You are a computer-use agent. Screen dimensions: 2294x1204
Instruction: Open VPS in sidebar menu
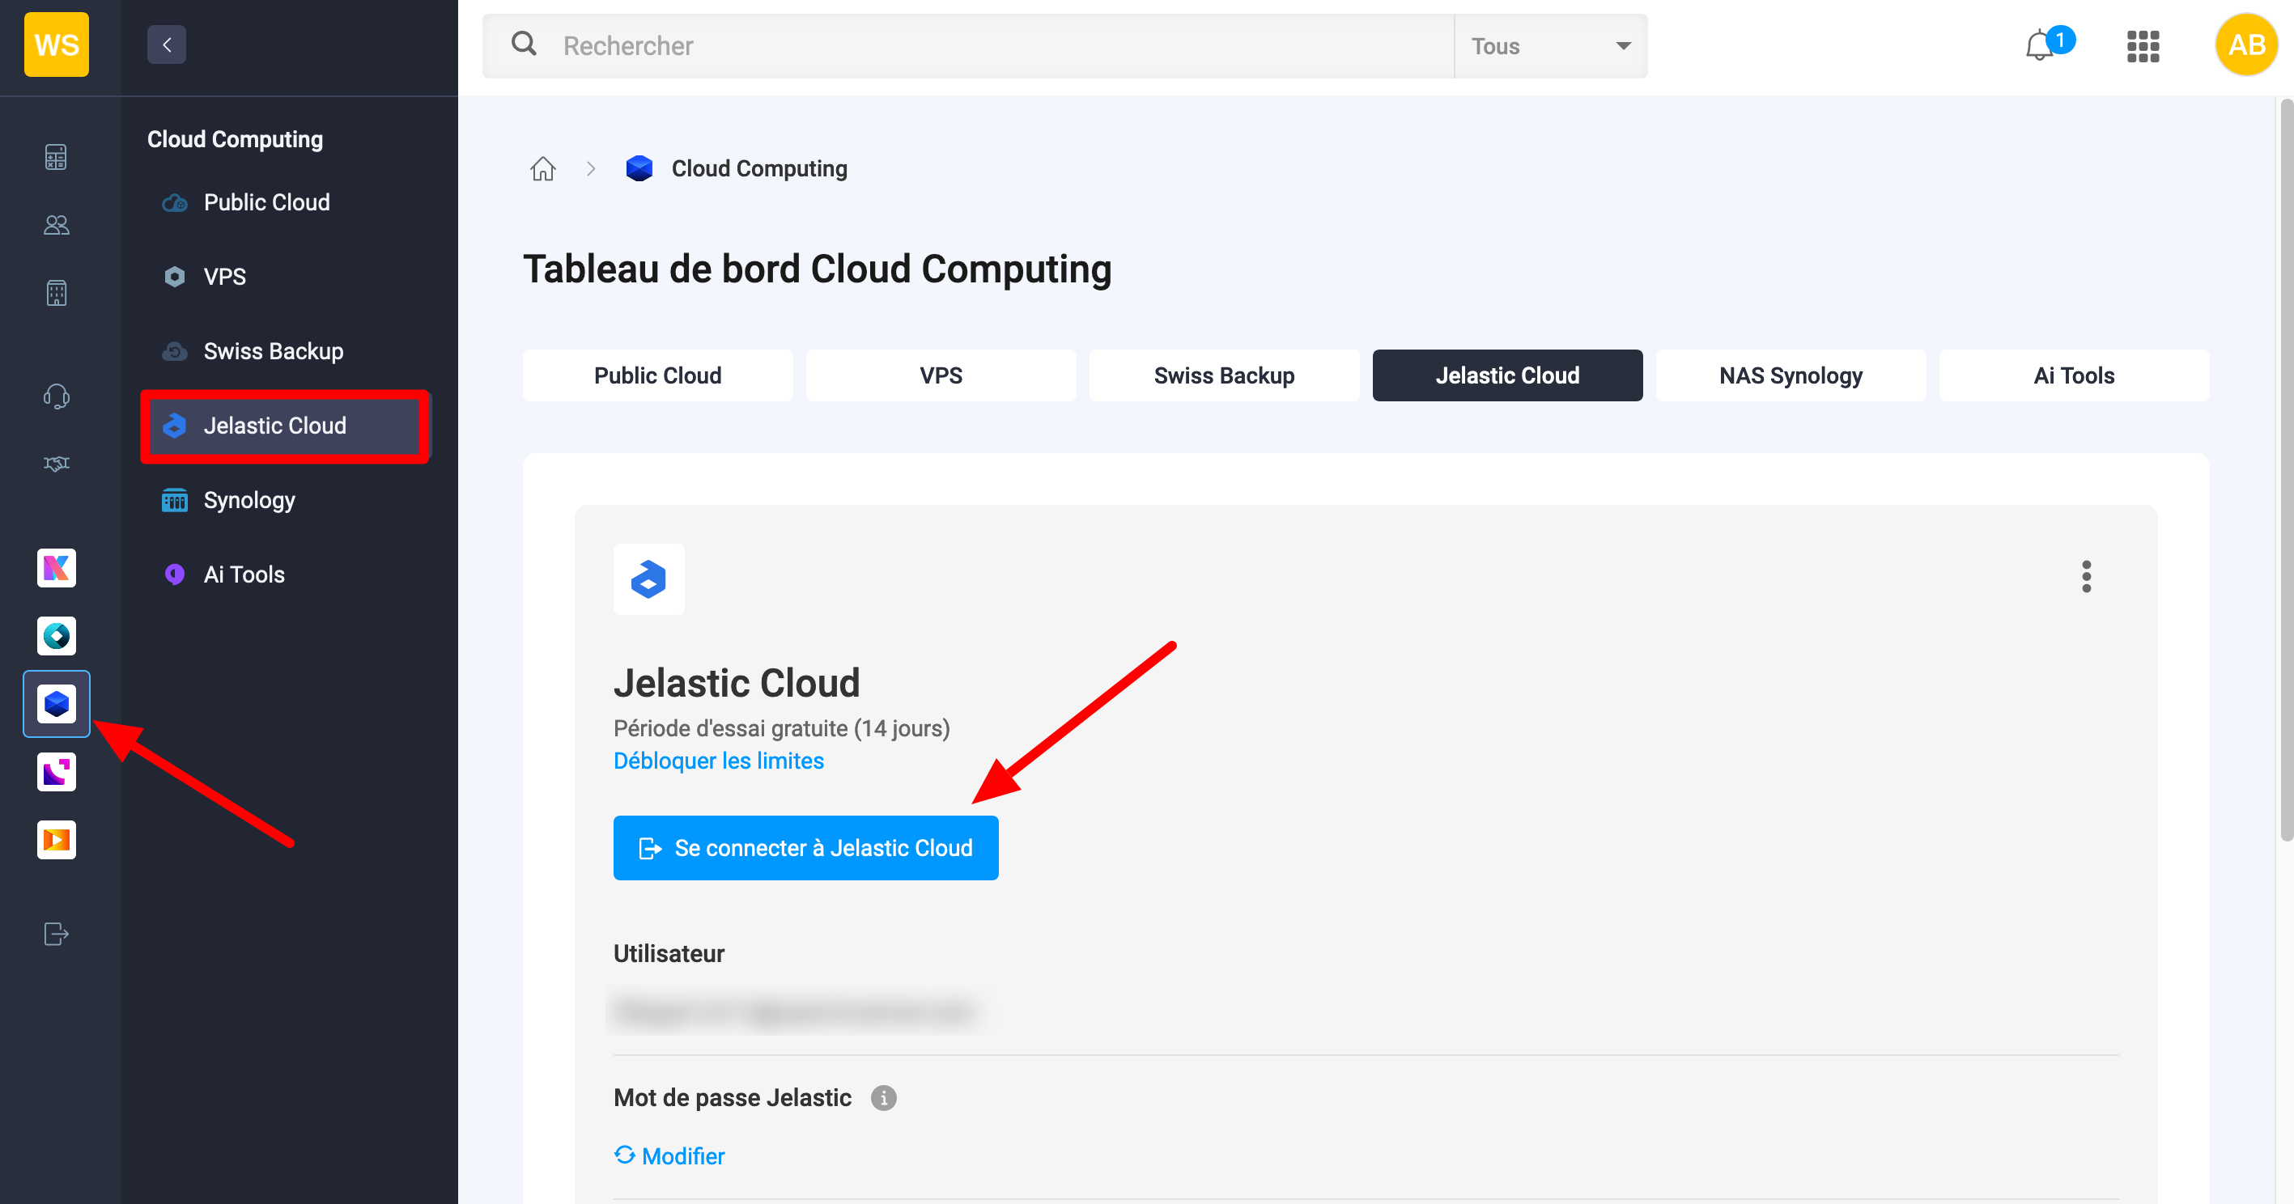pyautogui.click(x=224, y=277)
